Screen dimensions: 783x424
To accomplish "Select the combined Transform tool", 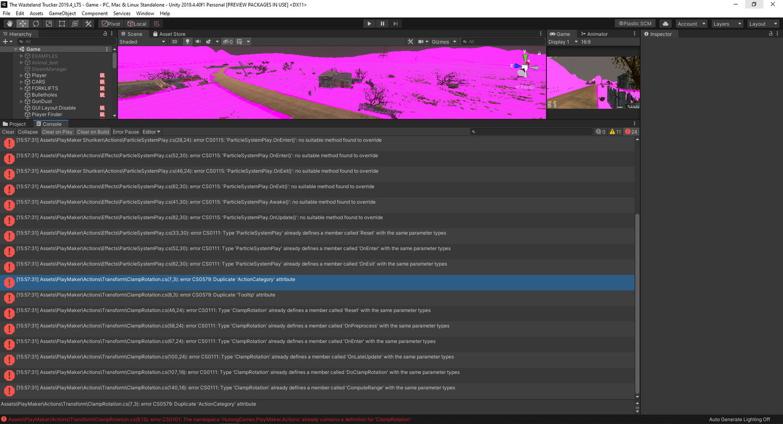I will [75, 24].
